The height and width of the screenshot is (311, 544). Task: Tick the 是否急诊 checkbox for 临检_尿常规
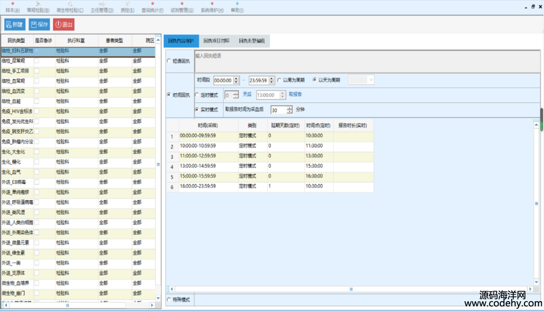click(x=37, y=61)
